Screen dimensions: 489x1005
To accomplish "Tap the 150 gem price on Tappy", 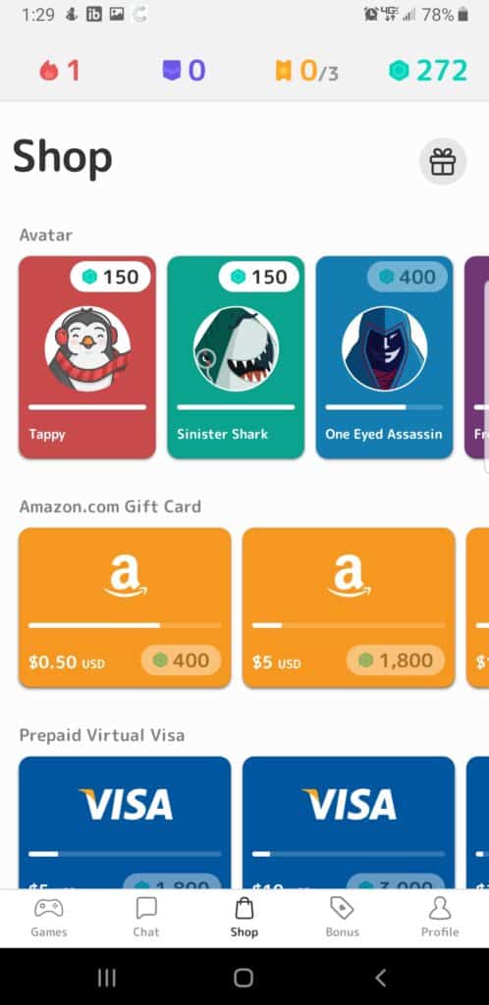I will [110, 277].
